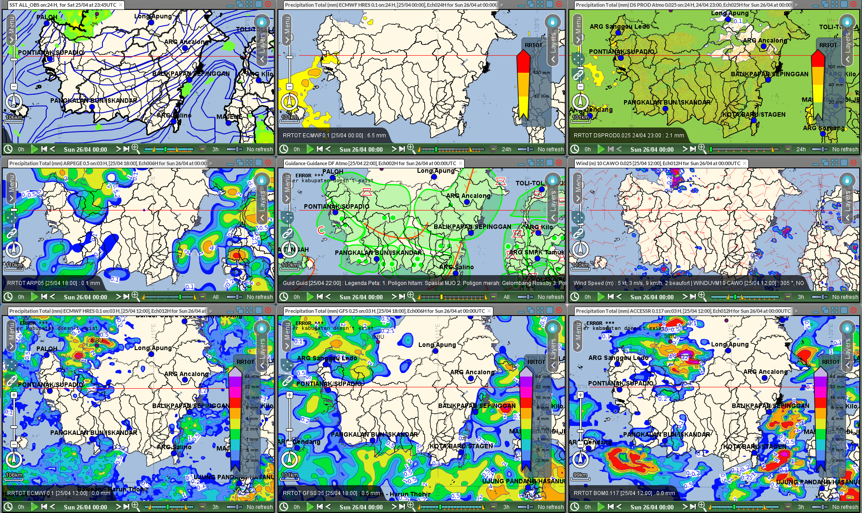Click the tile windows icon above DS PROD panel

(x=835, y=4)
